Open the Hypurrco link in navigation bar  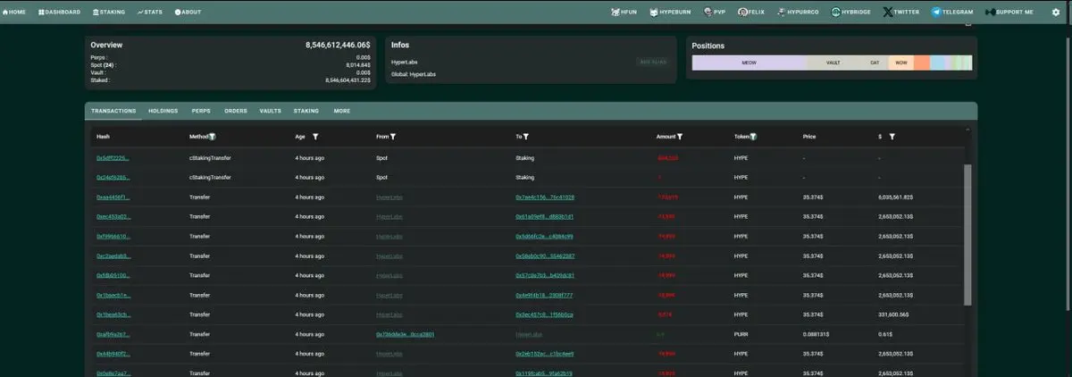(800, 12)
